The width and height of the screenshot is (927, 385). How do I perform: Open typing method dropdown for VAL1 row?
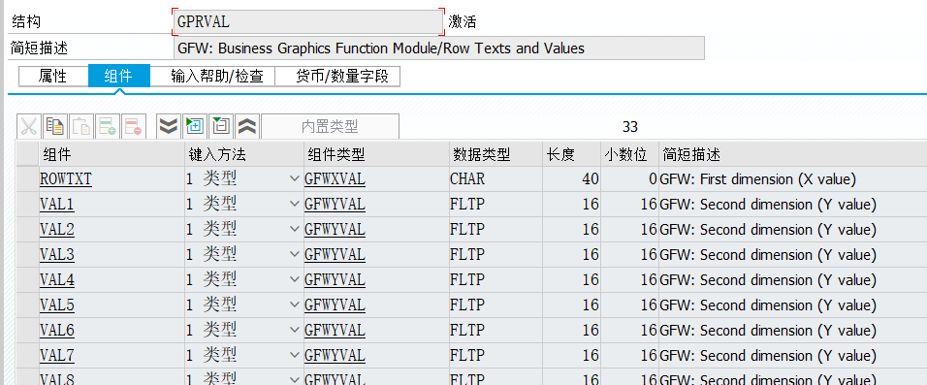point(295,204)
